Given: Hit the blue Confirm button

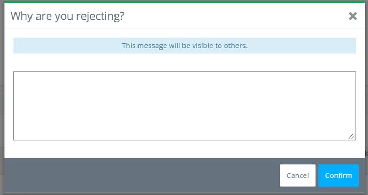Looking at the screenshot, I should coord(339,175).
